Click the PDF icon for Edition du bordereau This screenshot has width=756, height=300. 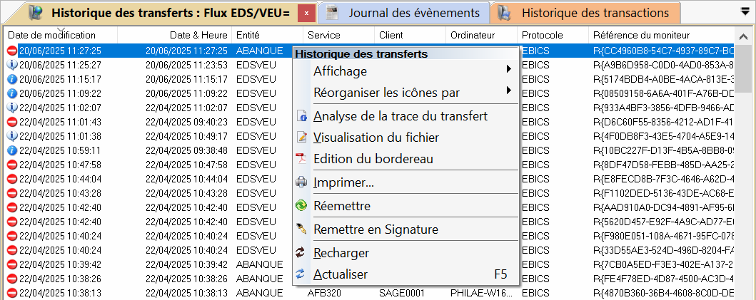[x=301, y=159]
